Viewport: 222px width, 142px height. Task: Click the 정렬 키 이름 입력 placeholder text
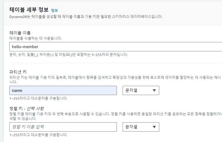[28, 127]
